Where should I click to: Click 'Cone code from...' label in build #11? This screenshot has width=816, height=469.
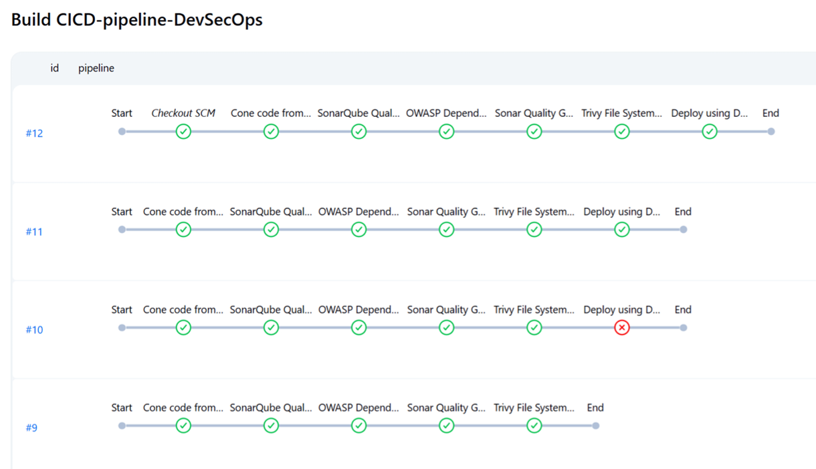click(183, 212)
